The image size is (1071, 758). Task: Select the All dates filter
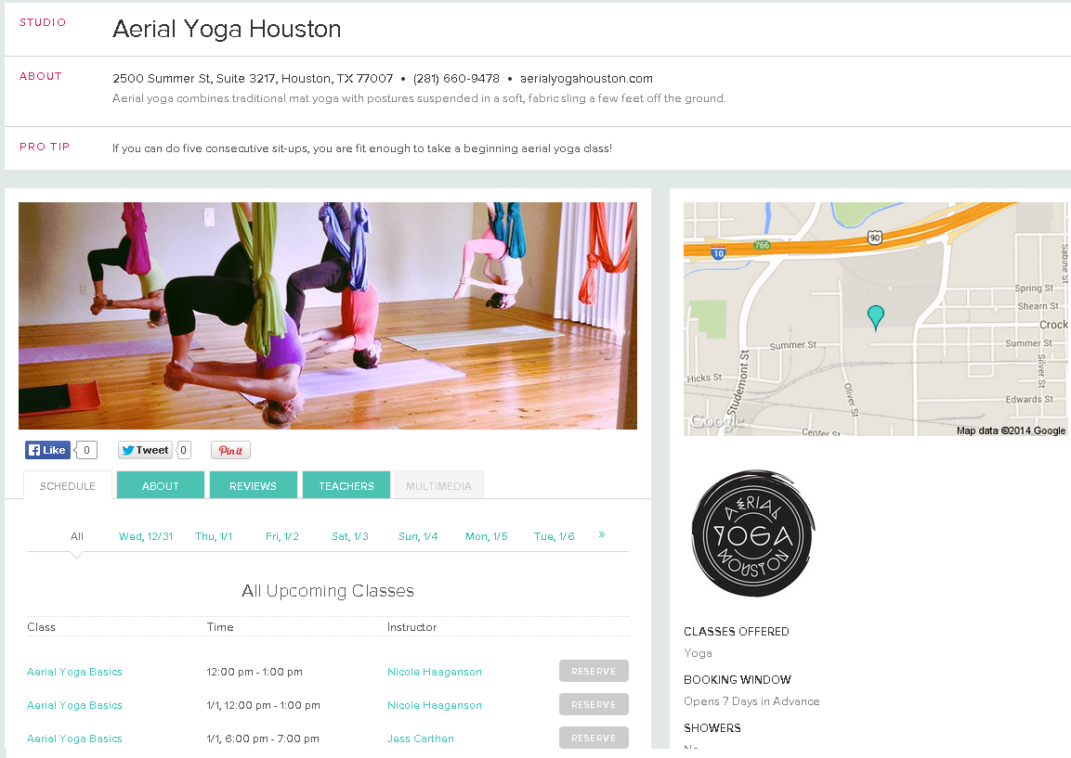[76, 536]
